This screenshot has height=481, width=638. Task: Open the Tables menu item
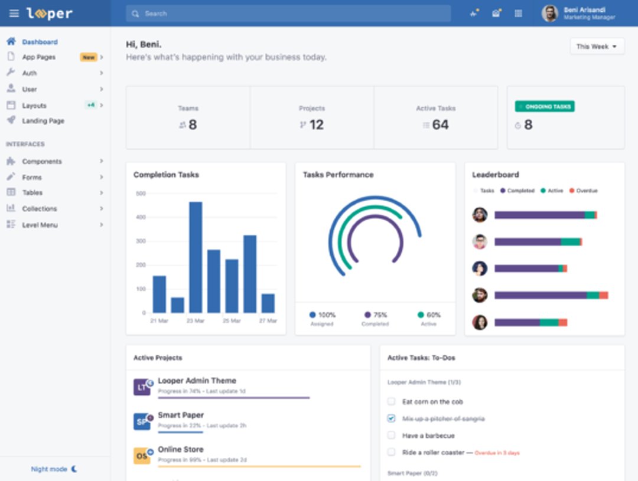coord(32,192)
